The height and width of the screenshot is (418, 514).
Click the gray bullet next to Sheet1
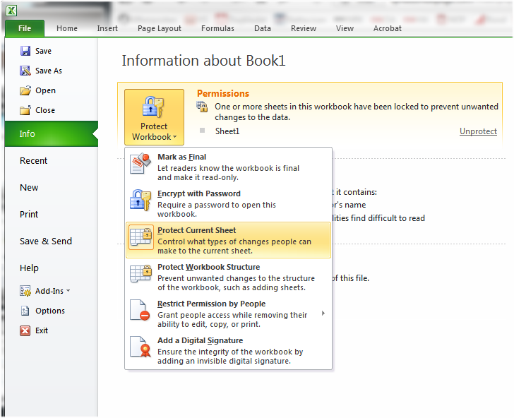202,131
